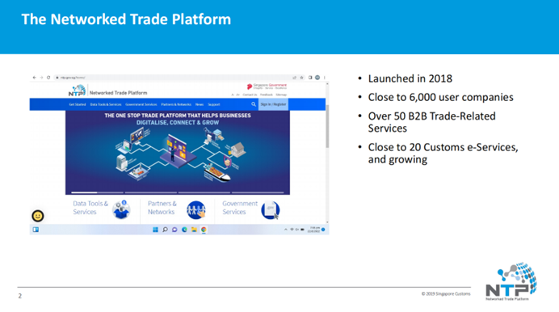559x312 pixels.
Task: Open the Chrome three-dot menu
Action: coord(324,78)
